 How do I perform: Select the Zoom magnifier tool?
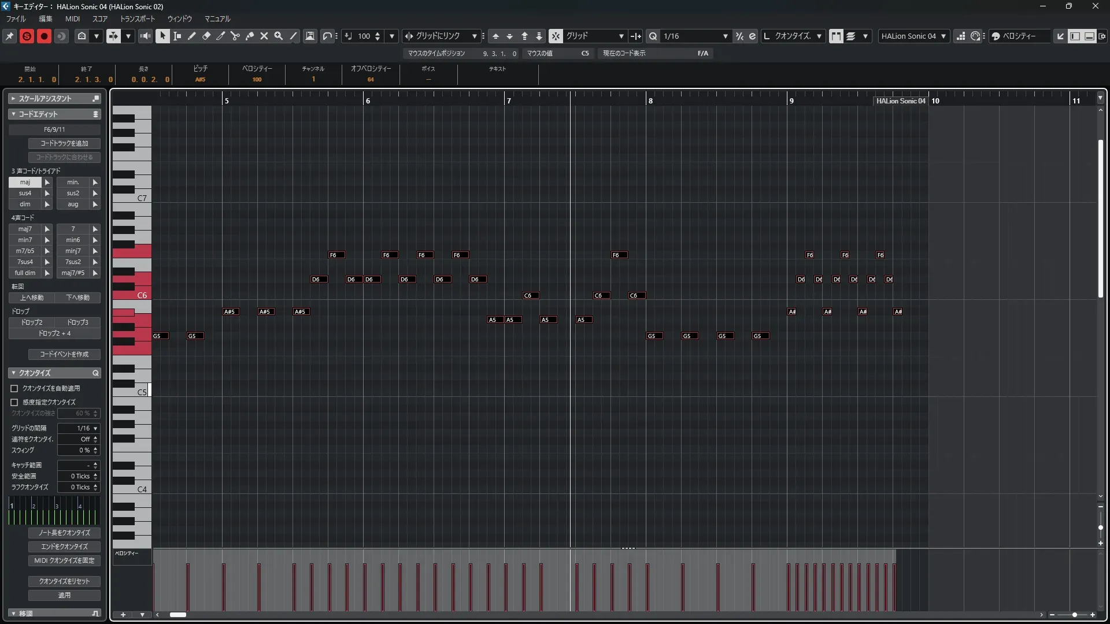coord(279,36)
